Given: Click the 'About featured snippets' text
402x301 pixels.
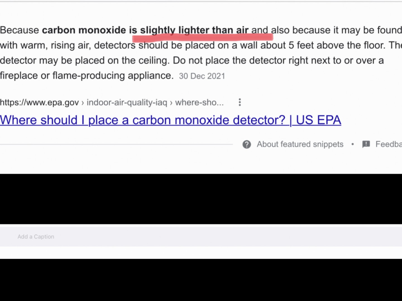Looking at the screenshot, I should (300, 144).
